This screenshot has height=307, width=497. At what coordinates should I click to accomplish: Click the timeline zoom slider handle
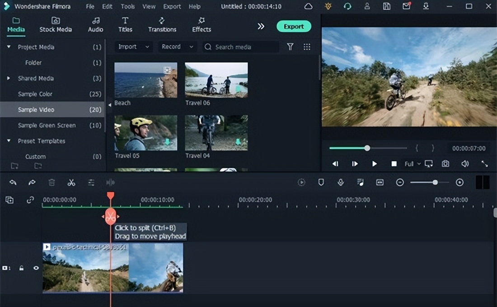pos(435,182)
